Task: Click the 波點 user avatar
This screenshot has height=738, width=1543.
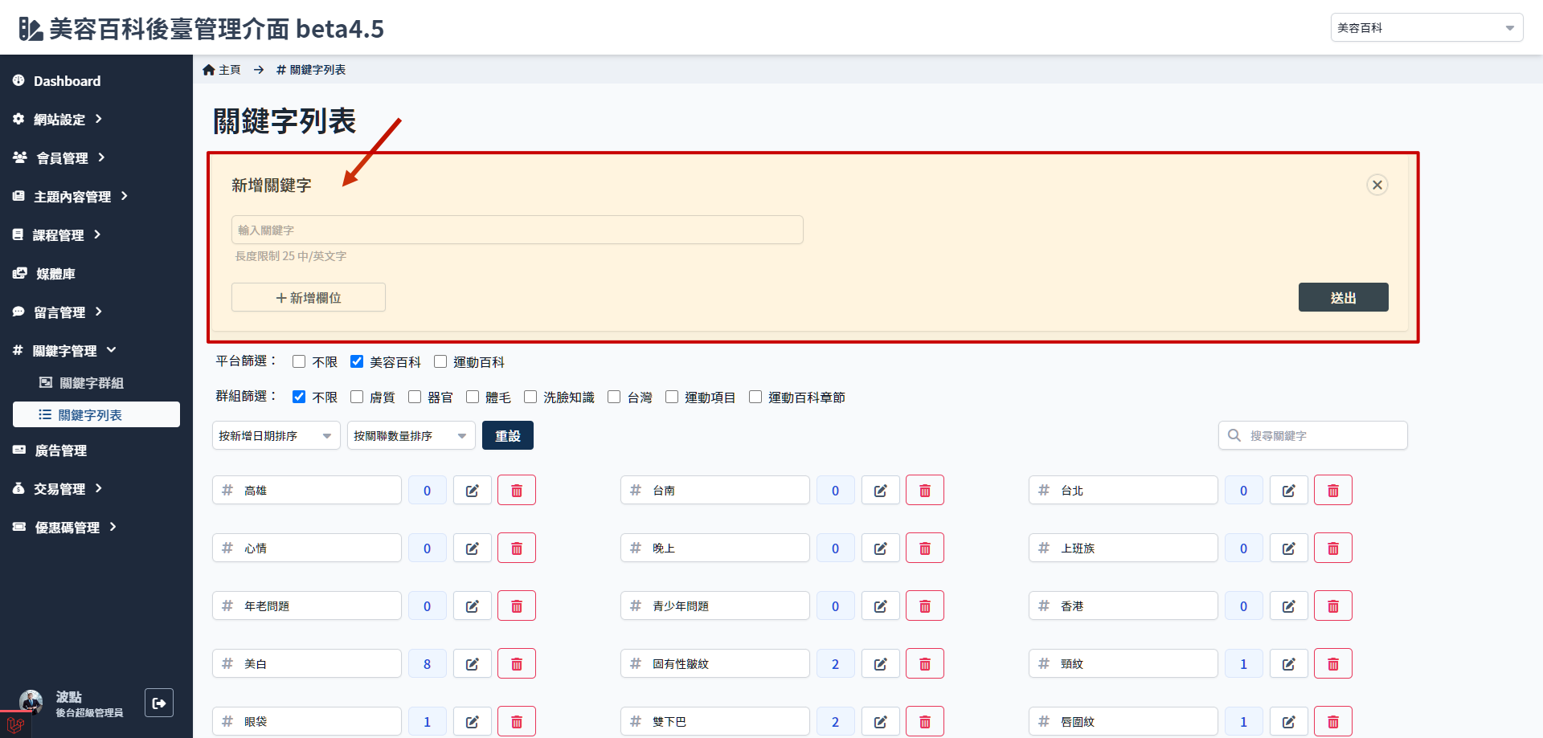Action: point(31,702)
